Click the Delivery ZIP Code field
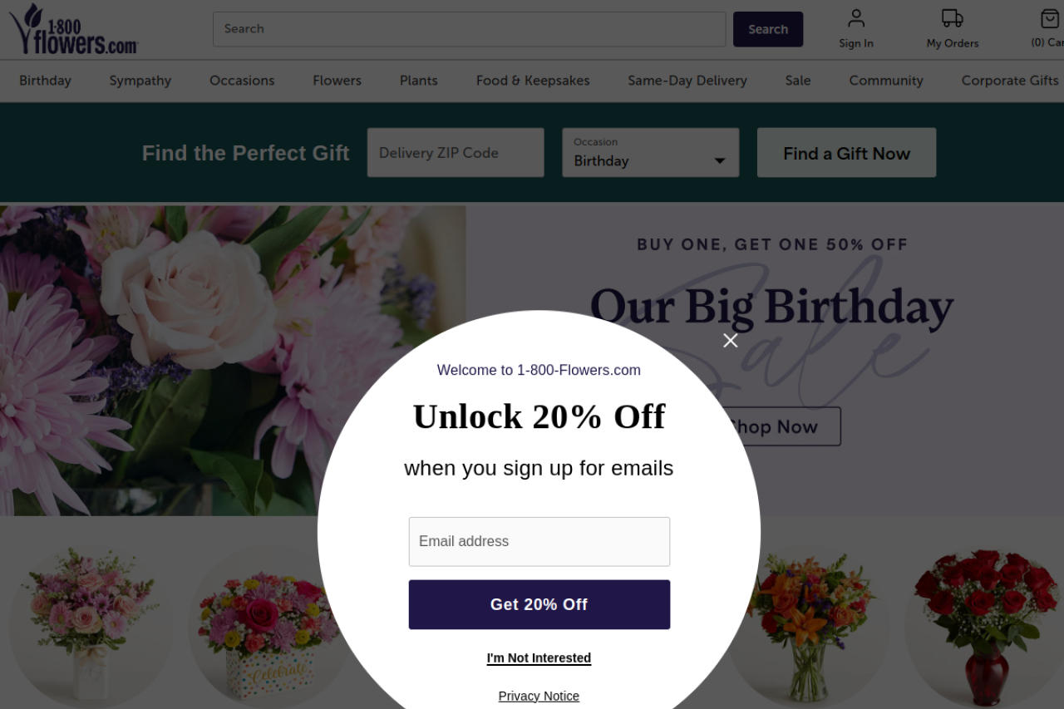 pyautogui.click(x=456, y=153)
